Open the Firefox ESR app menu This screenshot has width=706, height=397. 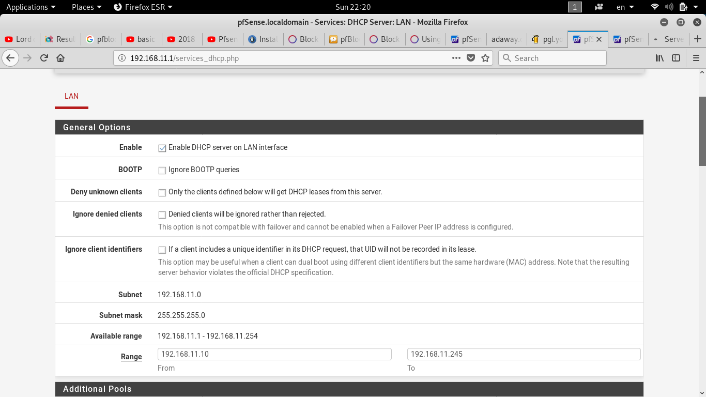pyautogui.click(x=143, y=7)
